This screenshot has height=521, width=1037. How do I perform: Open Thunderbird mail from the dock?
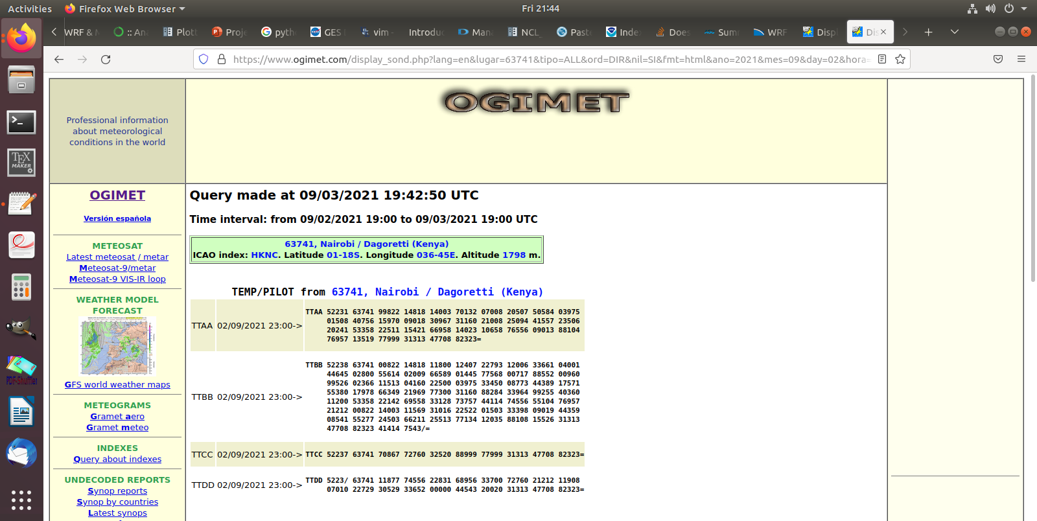(21, 453)
